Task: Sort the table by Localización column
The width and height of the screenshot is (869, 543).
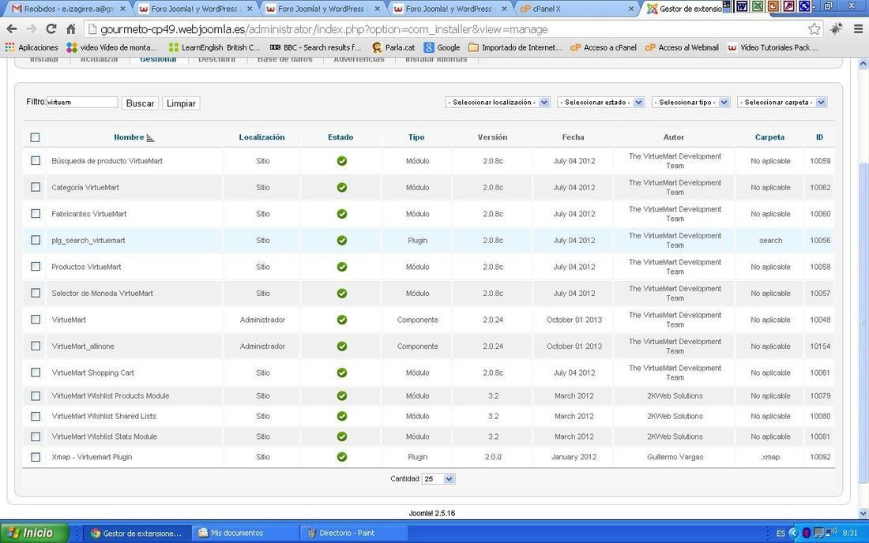Action: coord(261,137)
